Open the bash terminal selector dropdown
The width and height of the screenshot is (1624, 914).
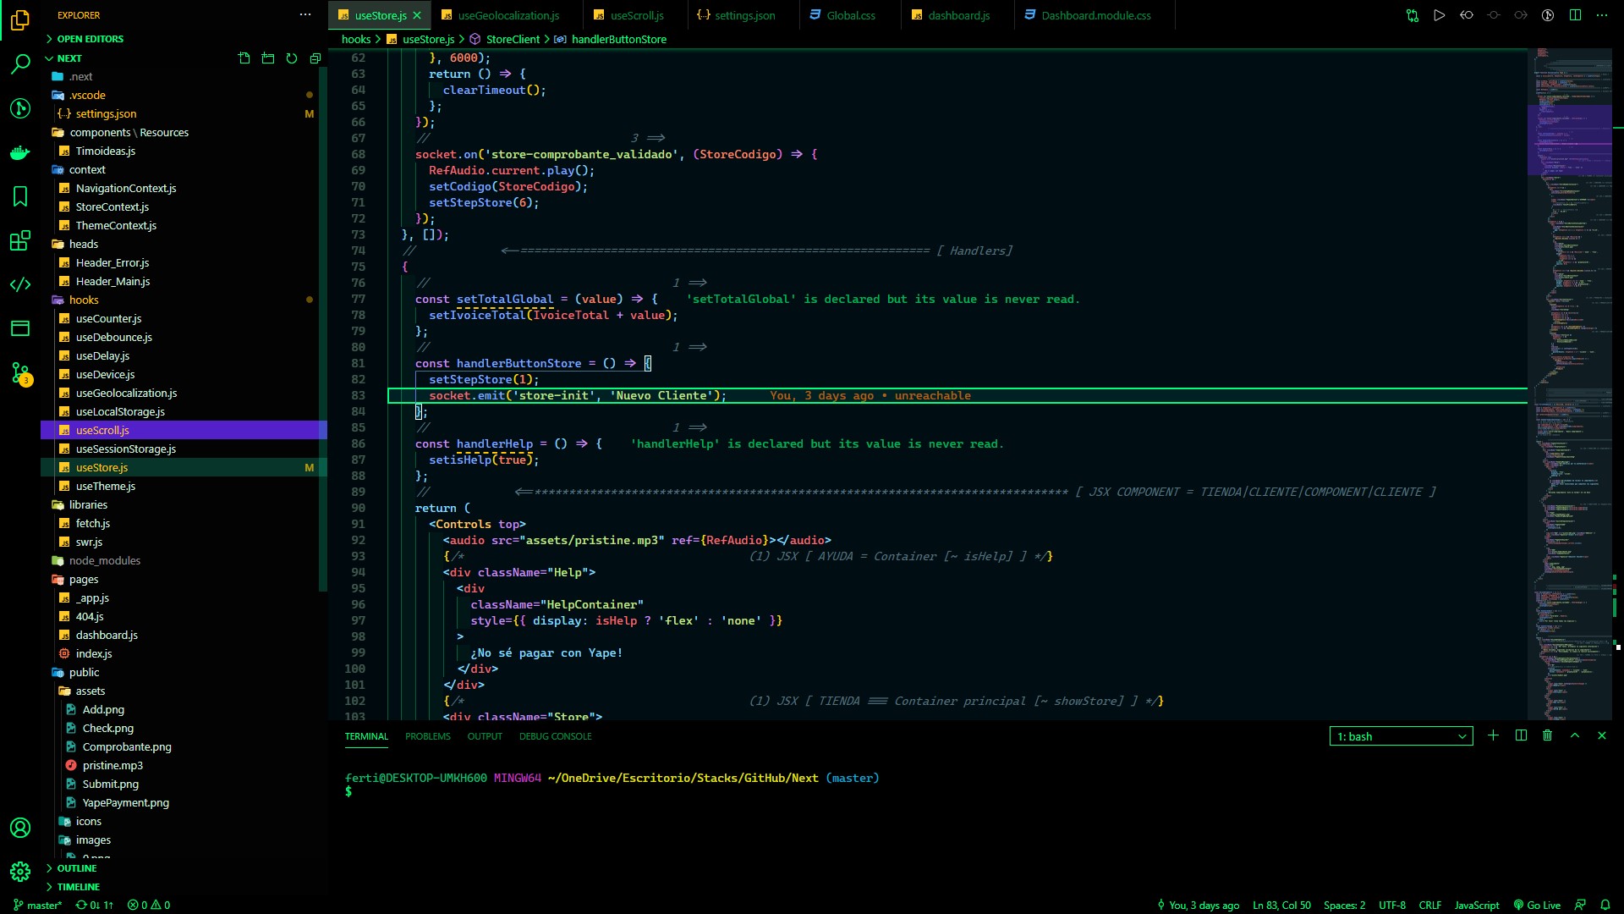click(1401, 736)
